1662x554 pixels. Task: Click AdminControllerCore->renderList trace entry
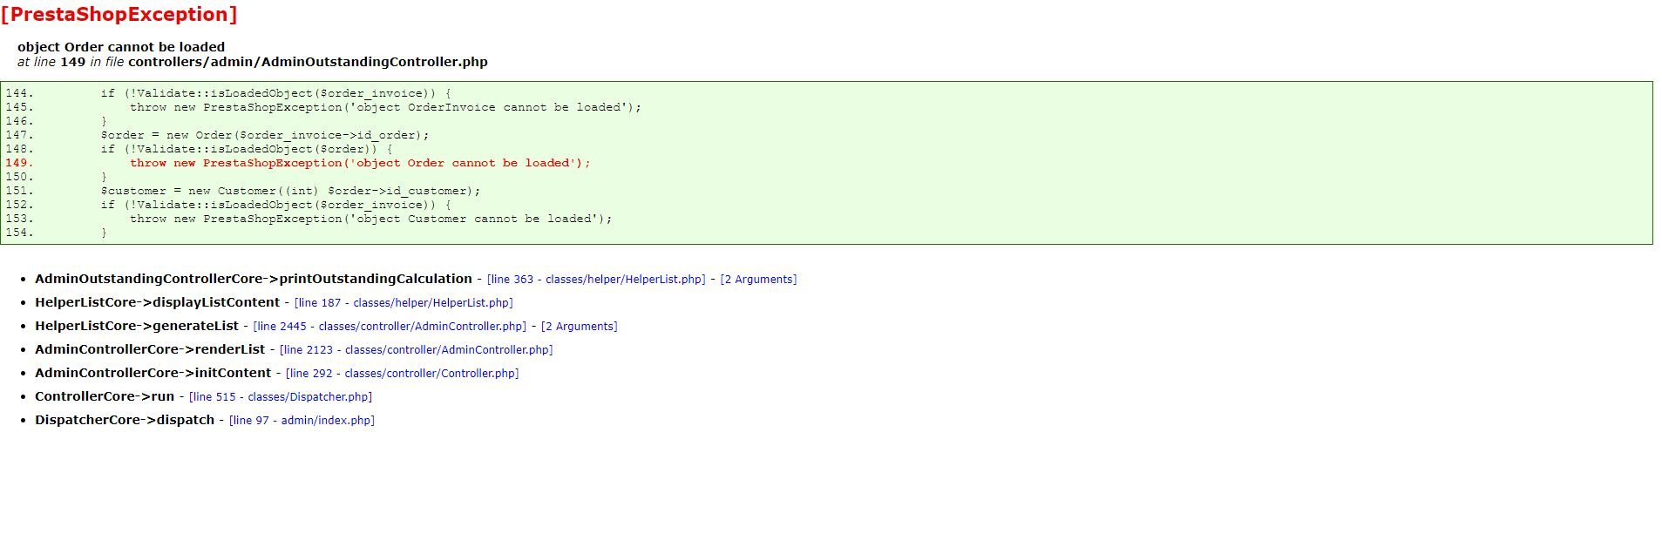(150, 349)
